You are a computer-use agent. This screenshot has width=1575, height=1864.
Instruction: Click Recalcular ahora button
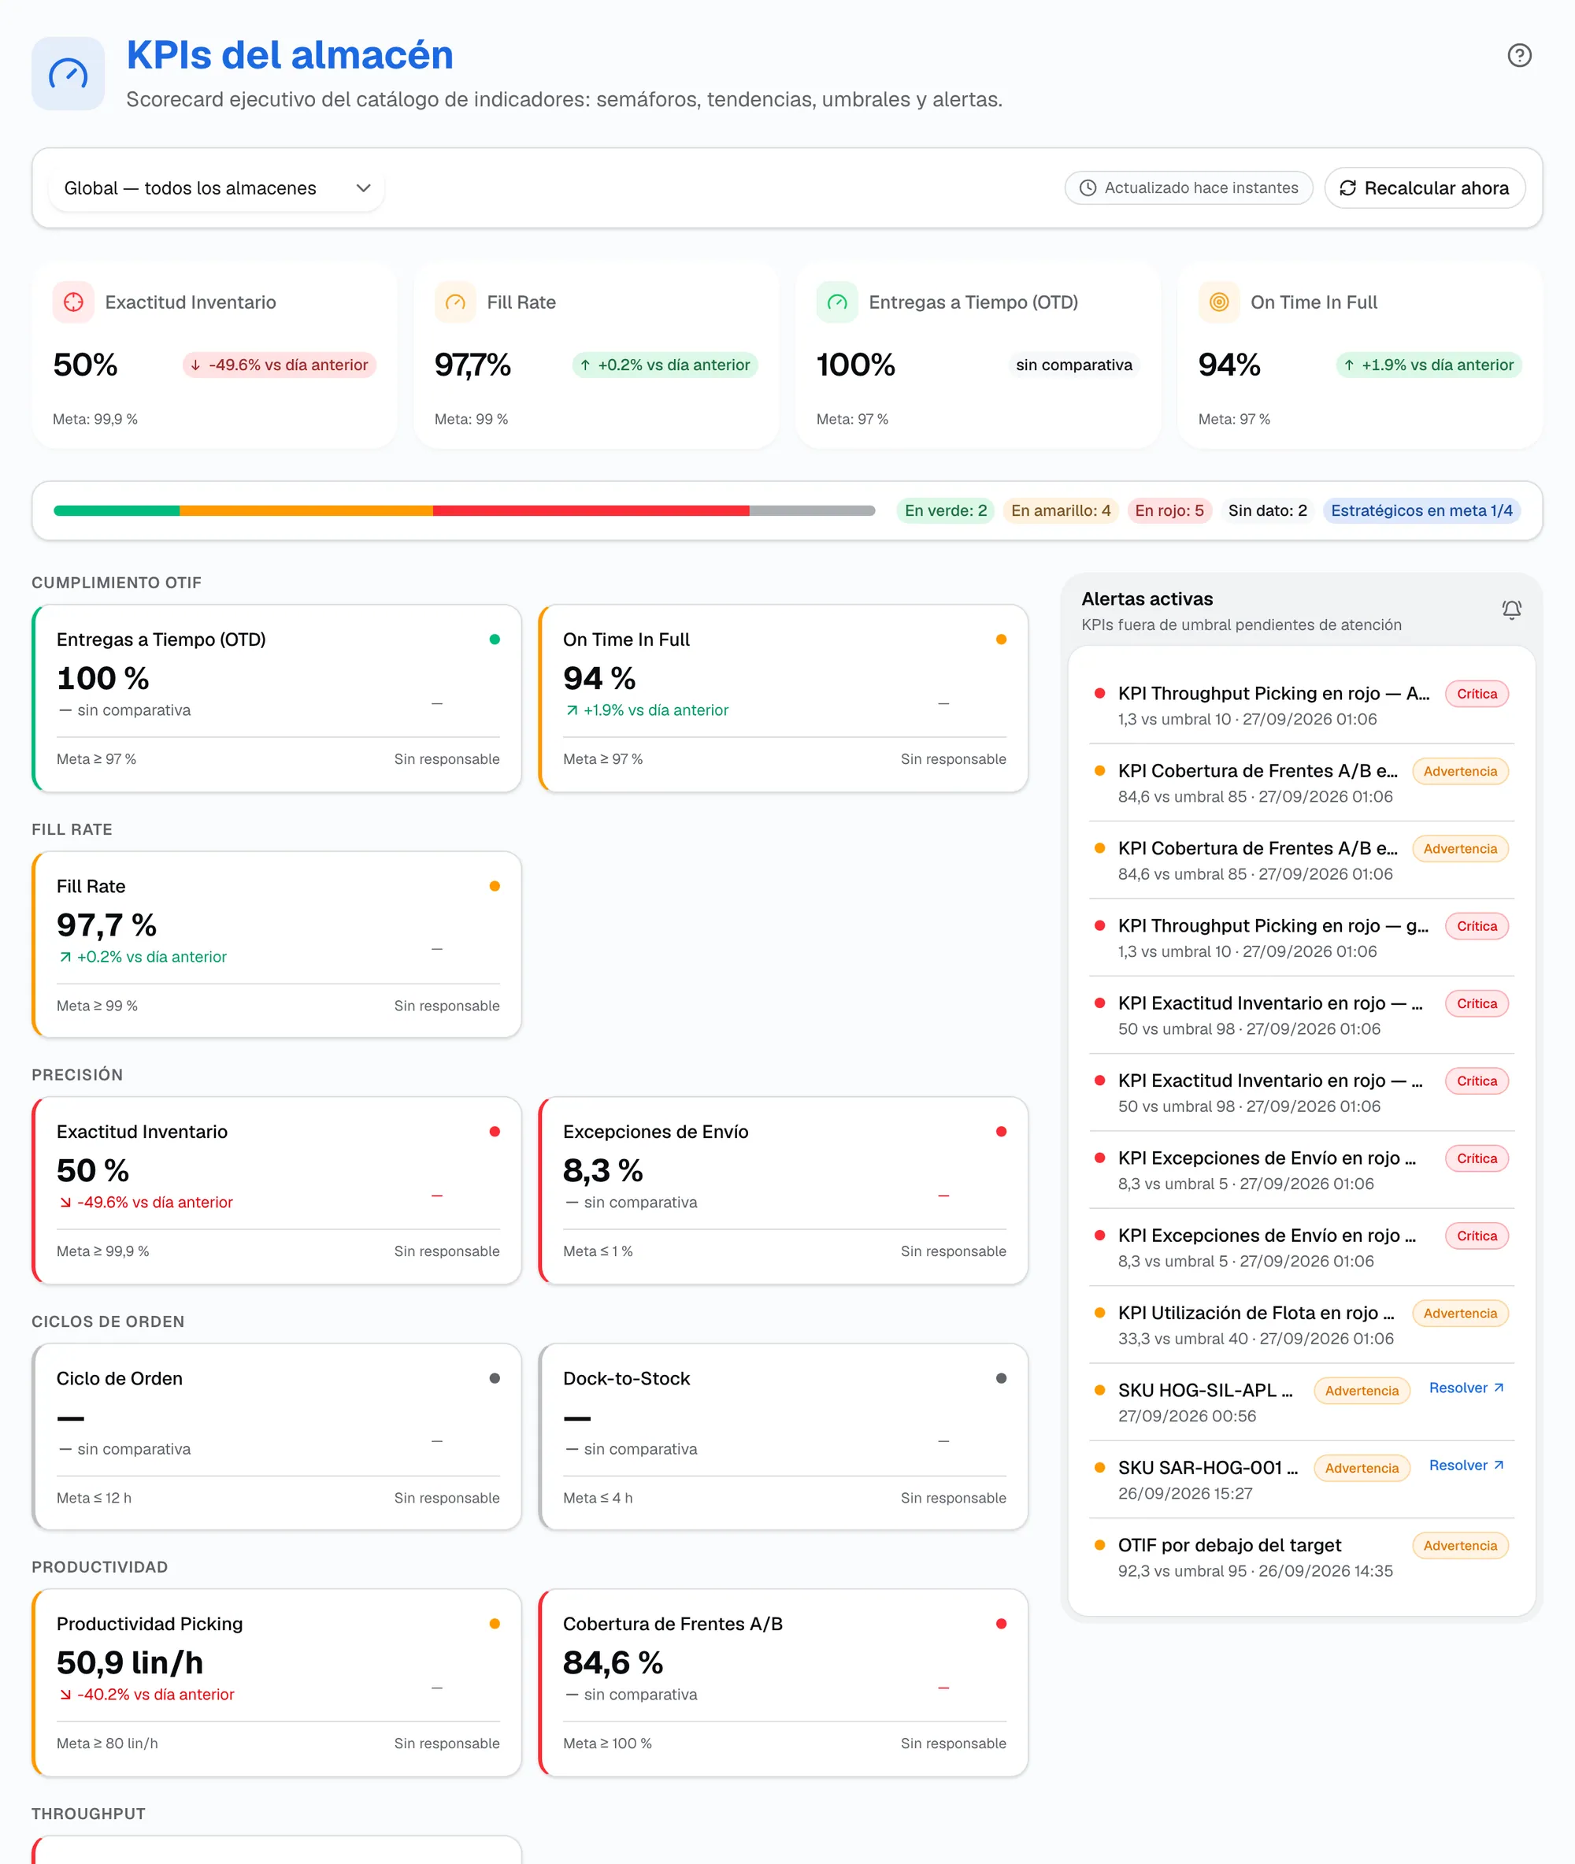tap(1424, 188)
